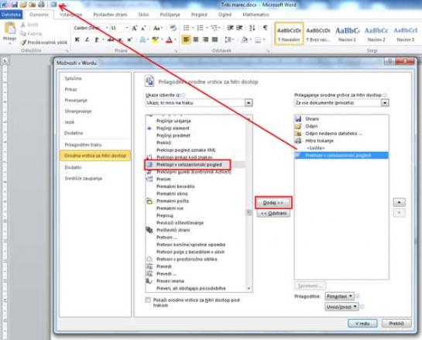
Task: Switch to the Pregled ribbon tab
Action: point(199,15)
